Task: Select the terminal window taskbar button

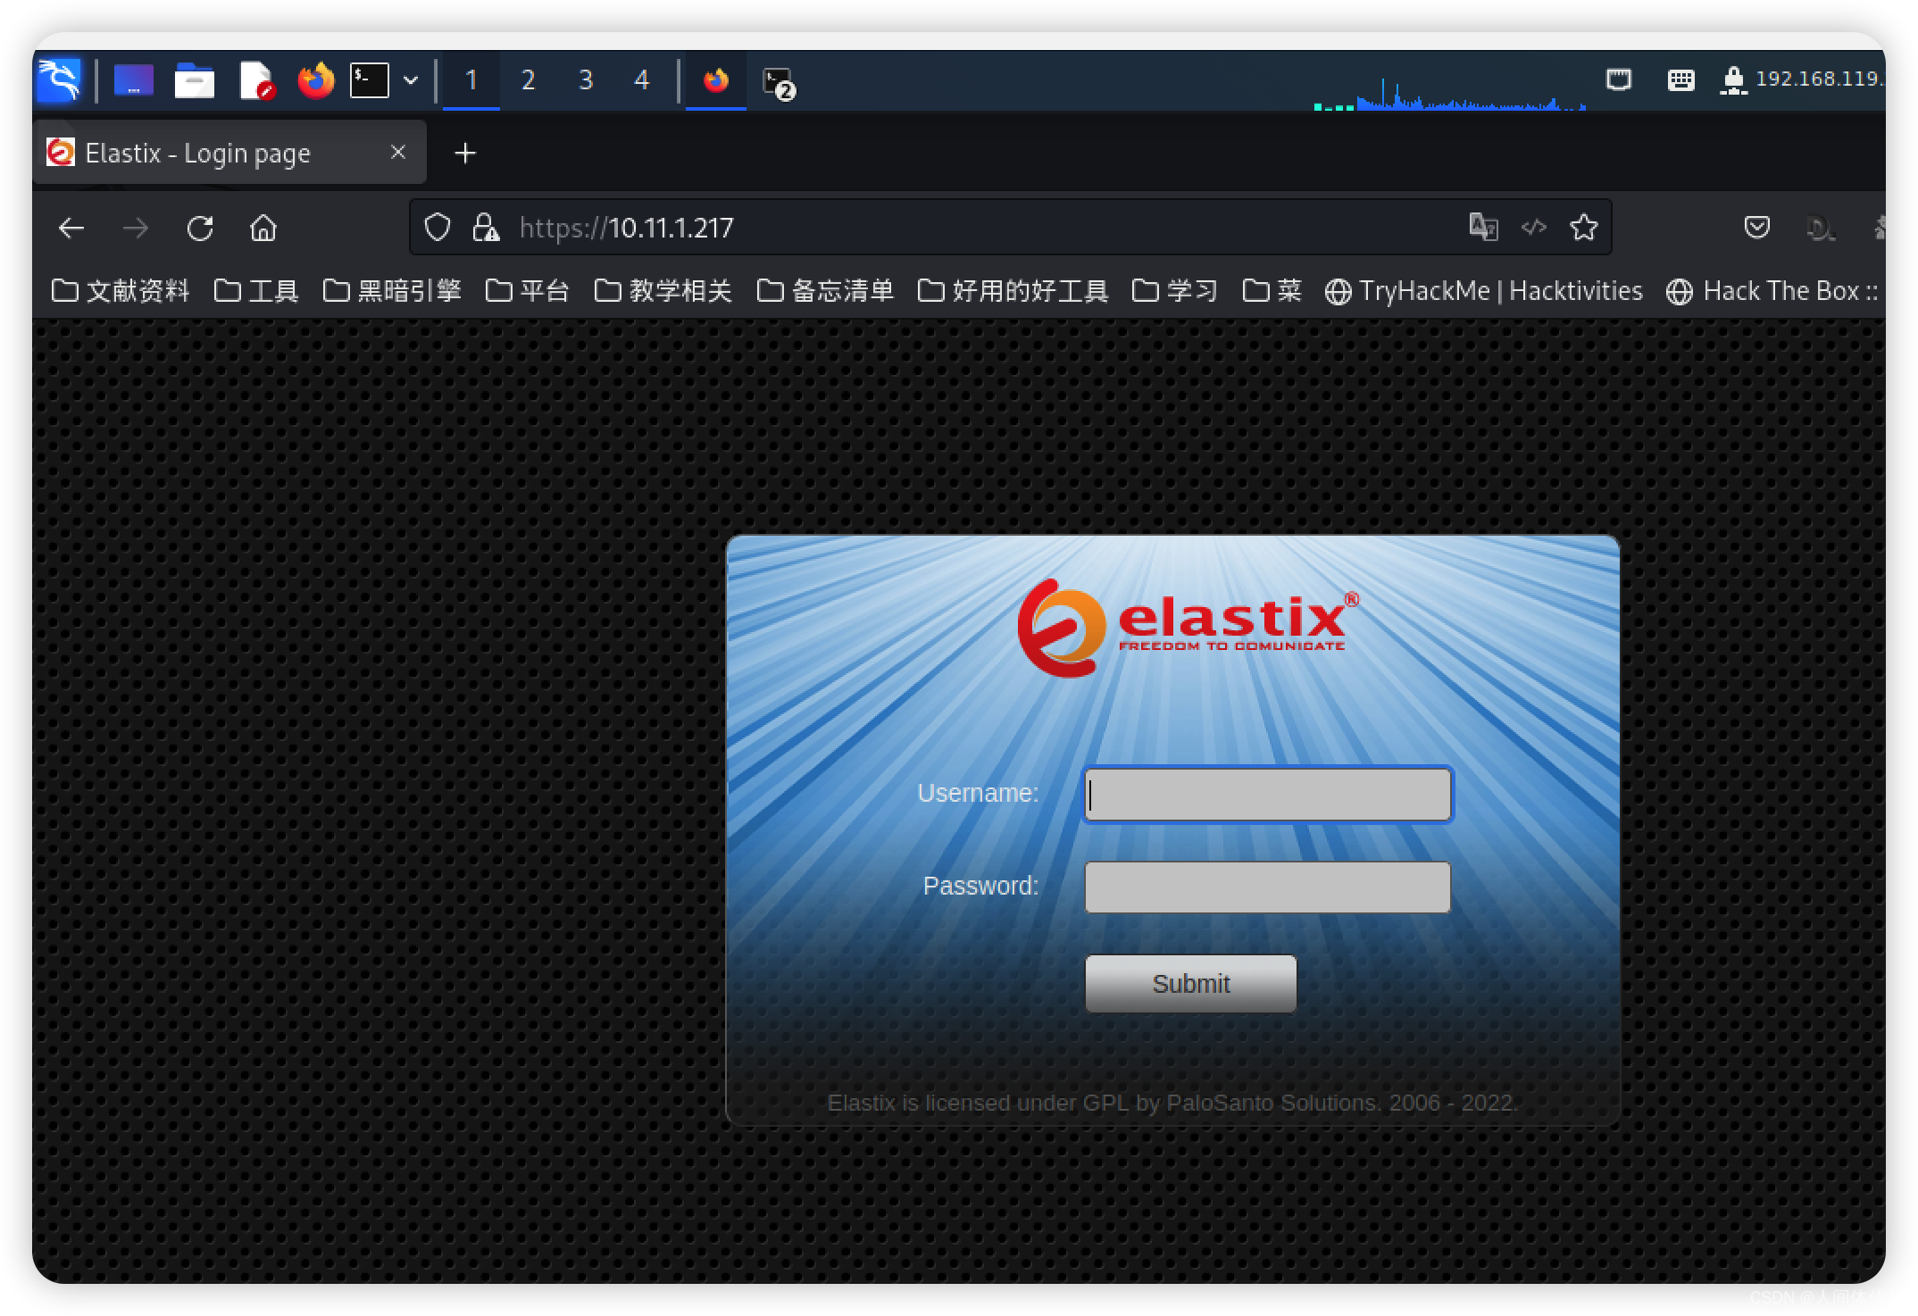Action: 779,82
